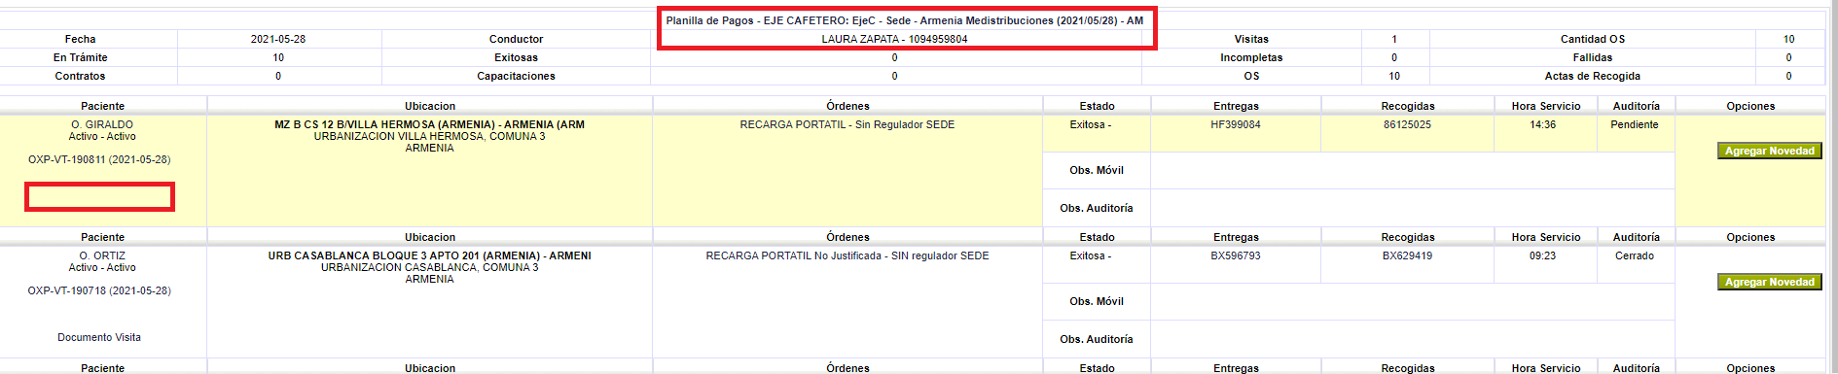Open Documento Visita link under O. ORTIZ
Viewport: 1838px width, 374px height.
(99, 337)
